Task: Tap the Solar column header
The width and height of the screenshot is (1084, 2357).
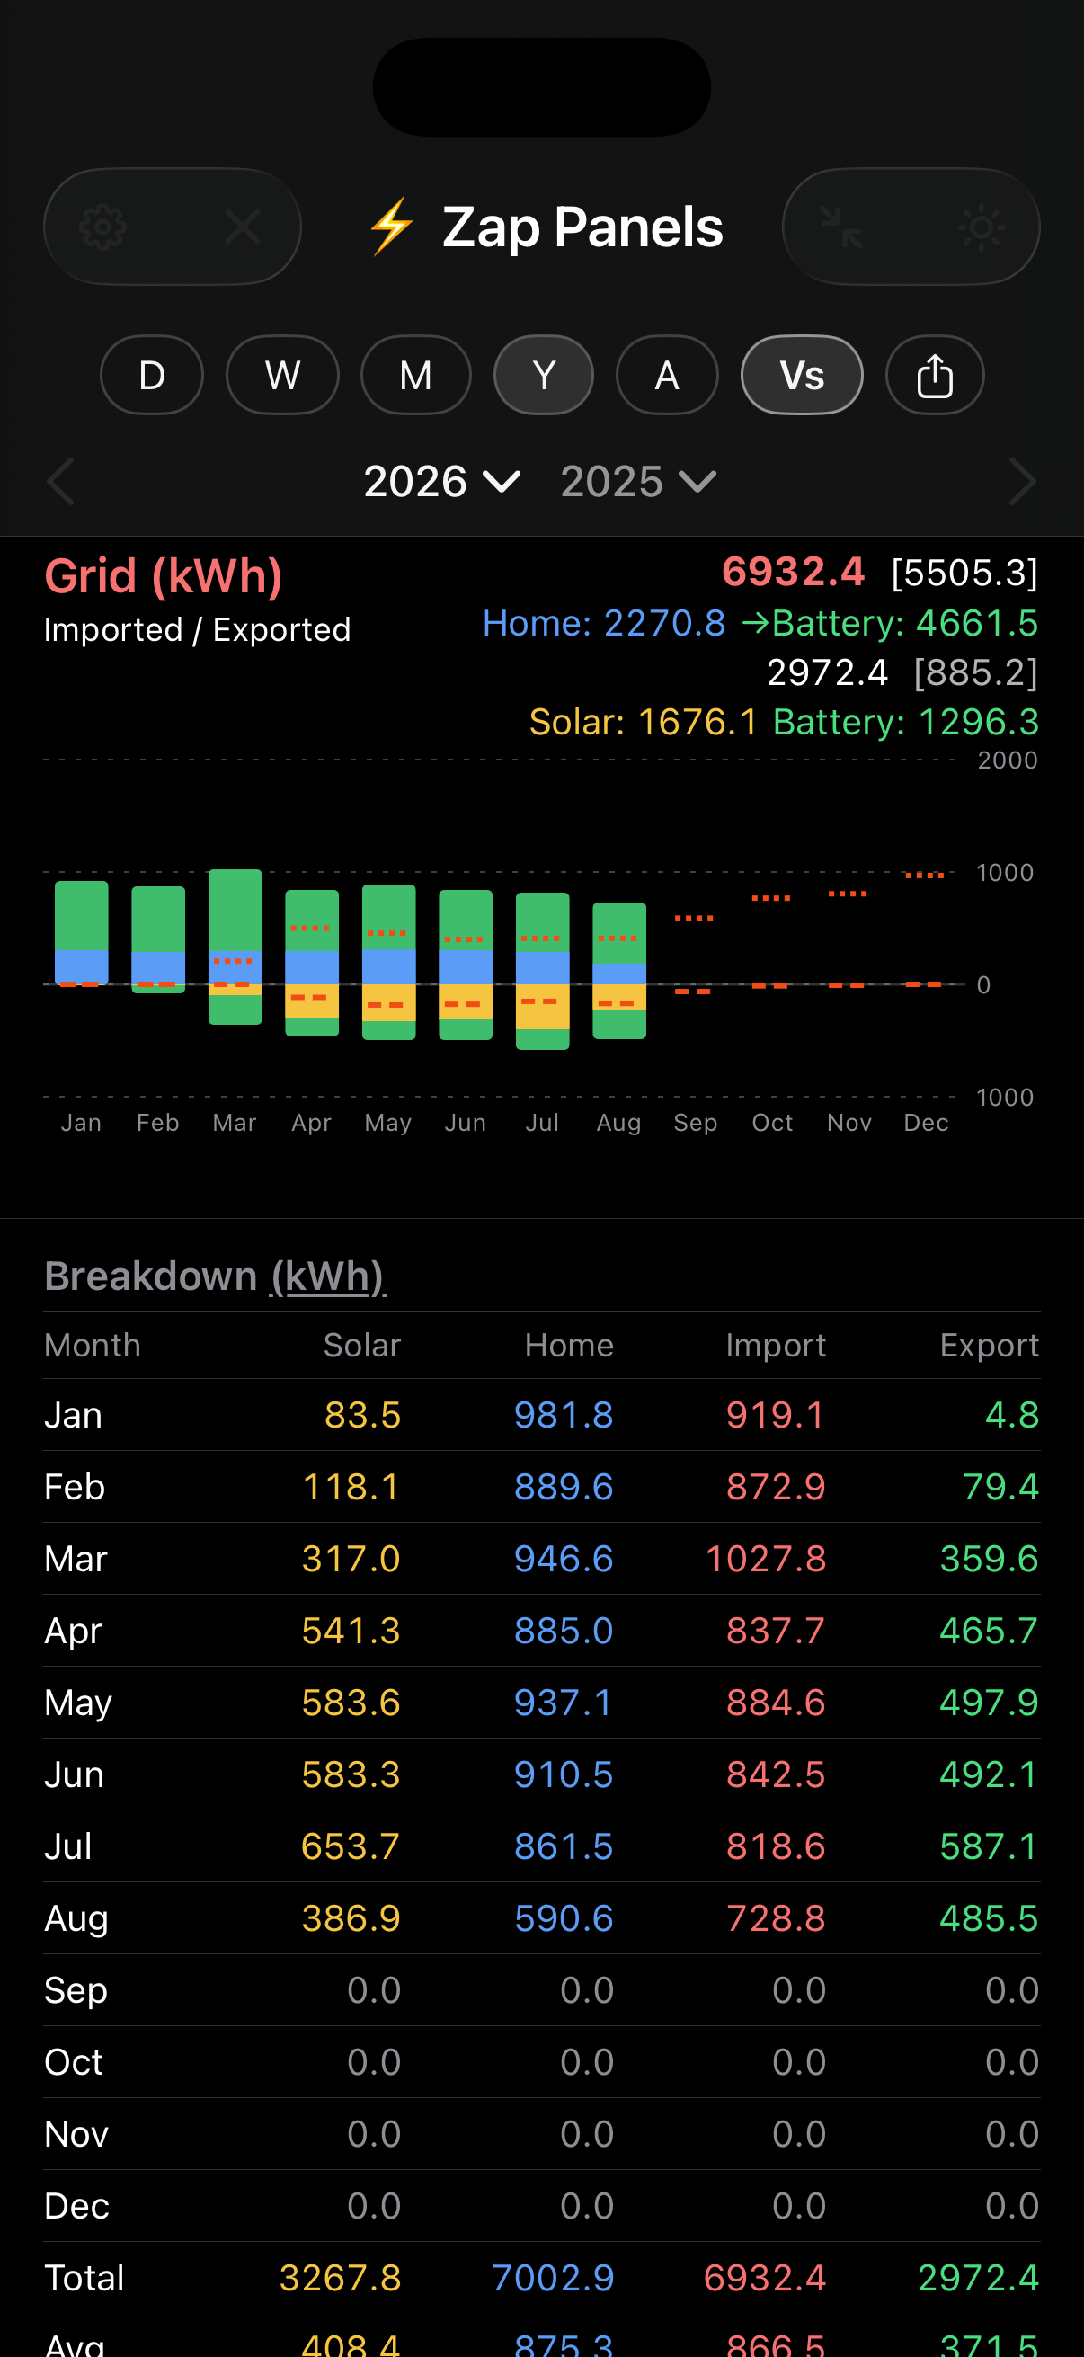Action: point(362,1345)
